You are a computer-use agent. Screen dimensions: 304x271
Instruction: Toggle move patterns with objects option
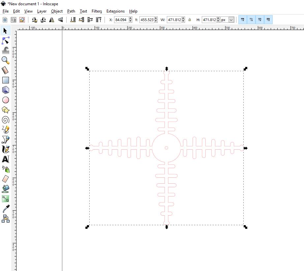click(268, 19)
